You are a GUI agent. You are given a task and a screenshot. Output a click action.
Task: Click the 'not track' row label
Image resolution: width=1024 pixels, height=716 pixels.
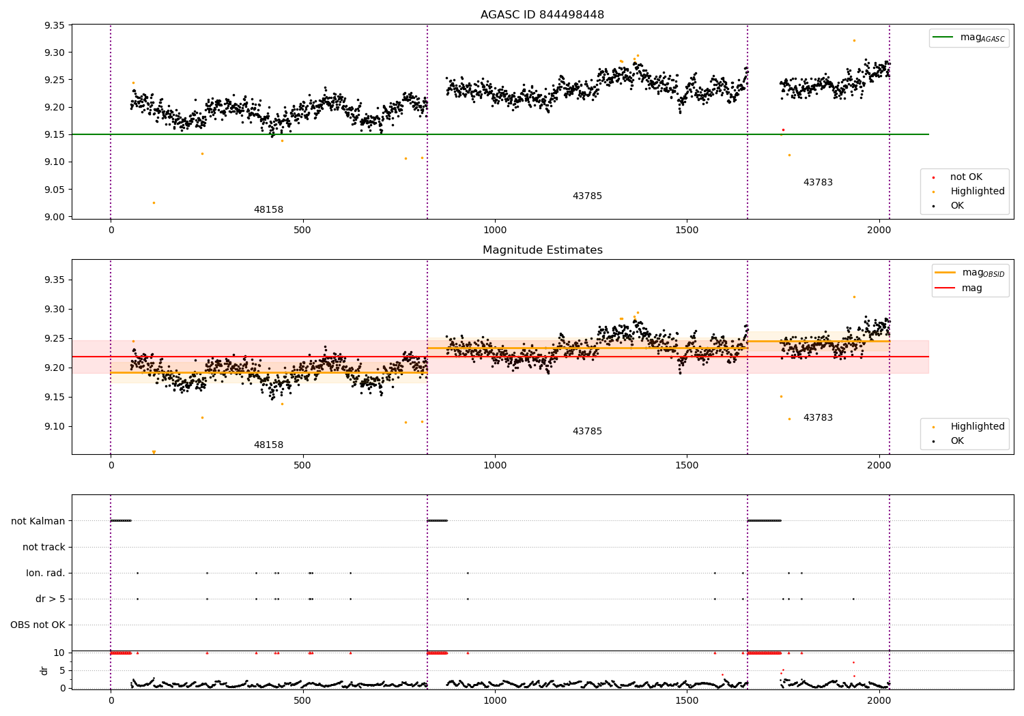point(44,548)
